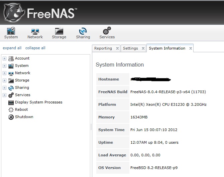
Task: Expand the Storage tree node
Action: click(x=4, y=80)
